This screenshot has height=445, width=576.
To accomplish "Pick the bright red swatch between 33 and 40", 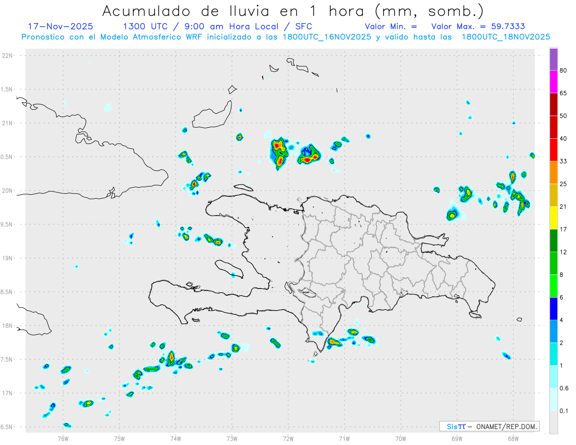I will [x=553, y=150].
